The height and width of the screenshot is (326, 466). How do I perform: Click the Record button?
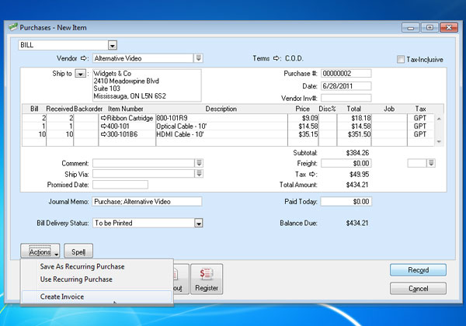[418, 270]
